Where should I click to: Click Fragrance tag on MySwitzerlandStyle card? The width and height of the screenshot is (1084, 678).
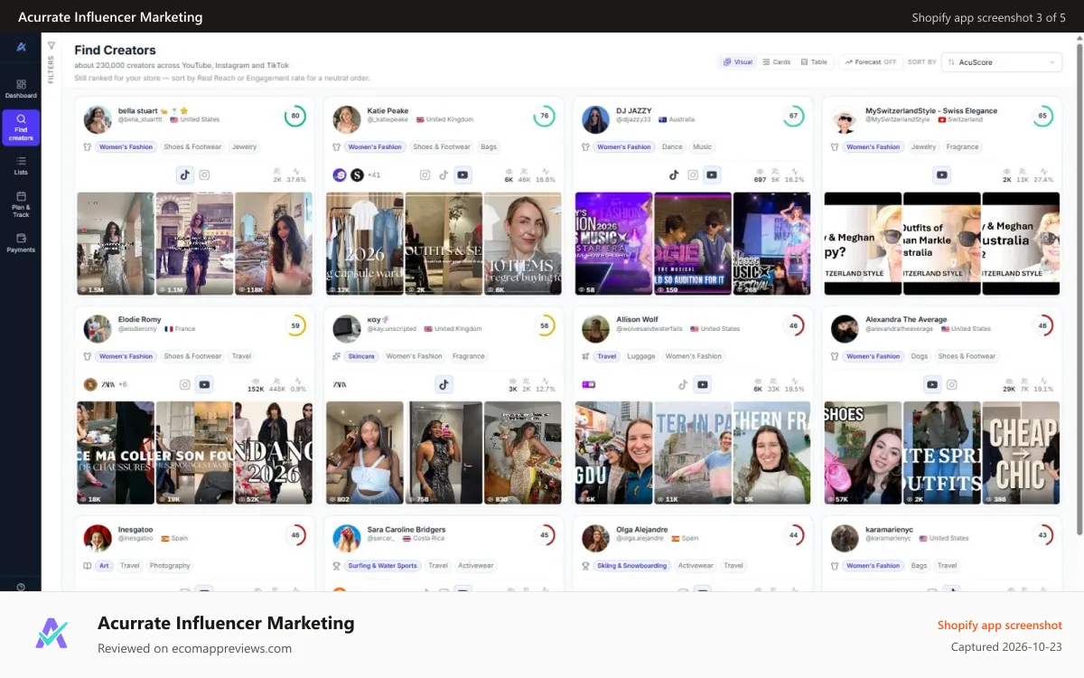[x=963, y=146]
